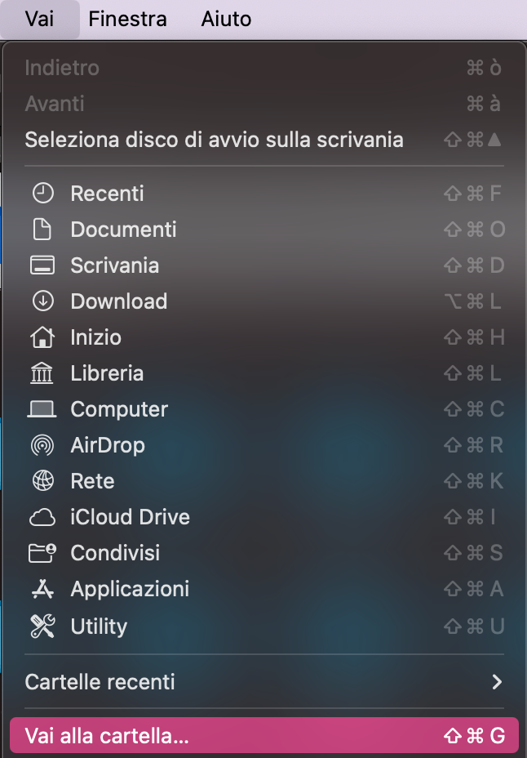Click the Vai menu title
The width and height of the screenshot is (527, 758).
click(40, 19)
